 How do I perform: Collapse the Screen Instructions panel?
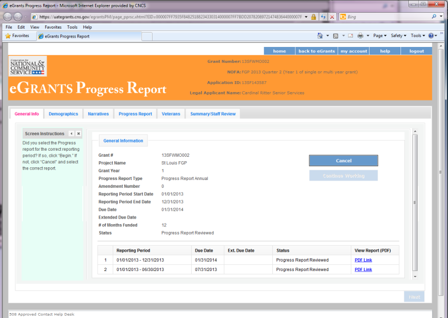click(x=71, y=134)
